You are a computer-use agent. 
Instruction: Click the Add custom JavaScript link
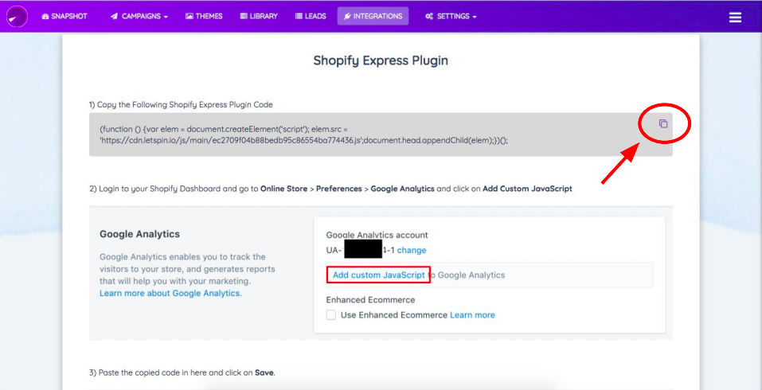[378, 275]
